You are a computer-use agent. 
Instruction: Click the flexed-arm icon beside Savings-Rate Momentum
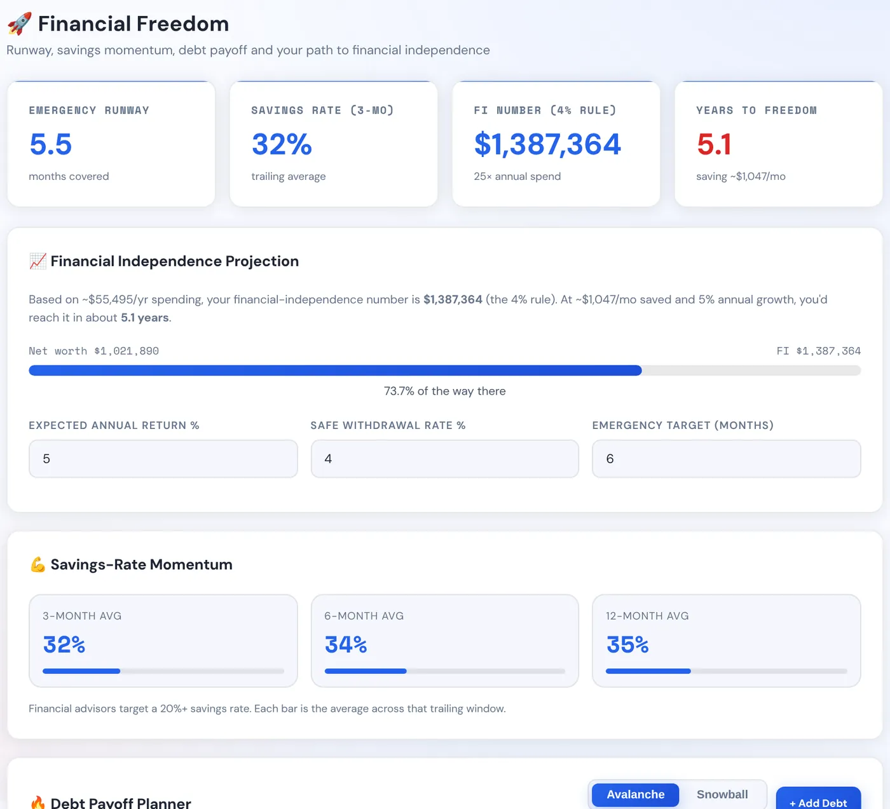[38, 564]
